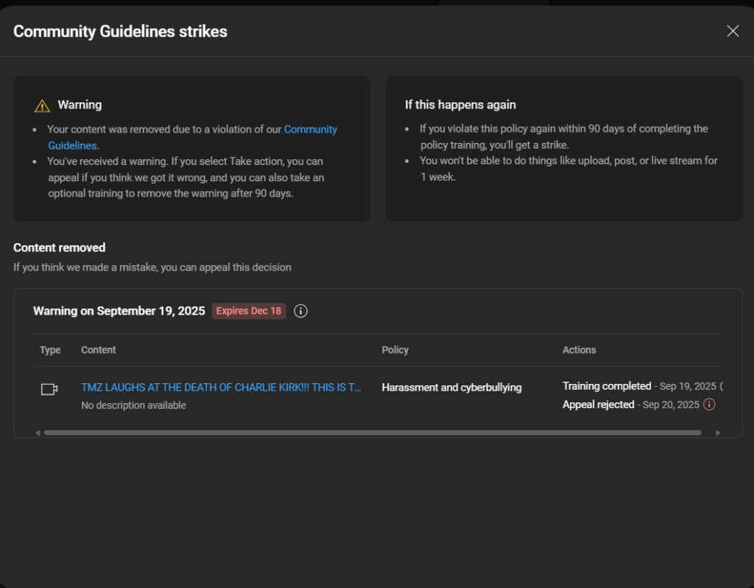The width and height of the screenshot is (754, 588).
Task: Click the horizontal scrollbar thumb
Action: [x=373, y=433]
